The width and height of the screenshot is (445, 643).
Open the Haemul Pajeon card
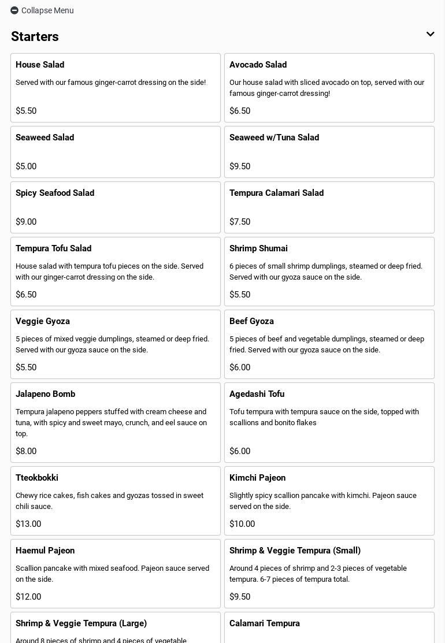[x=116, y=574]
